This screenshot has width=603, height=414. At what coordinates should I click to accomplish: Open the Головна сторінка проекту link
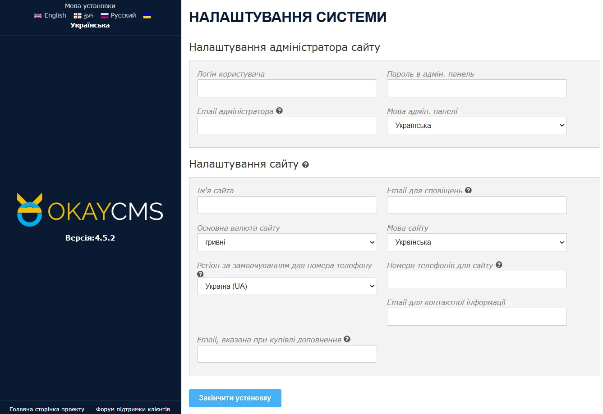pos(47,409)
